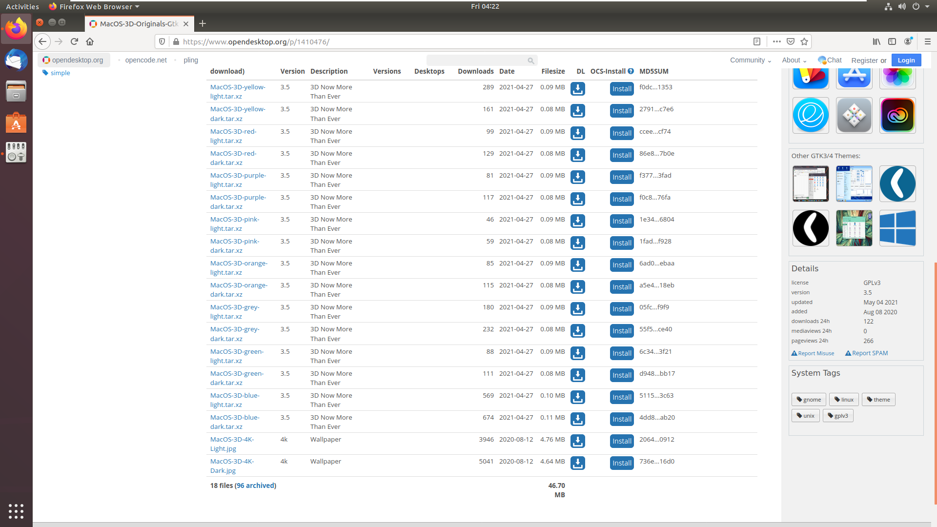The image size is (937, 527).
Task: Download MacOS-3D-yellow-light.tar.xz via DL icon
Action: (x=578, y=89)
